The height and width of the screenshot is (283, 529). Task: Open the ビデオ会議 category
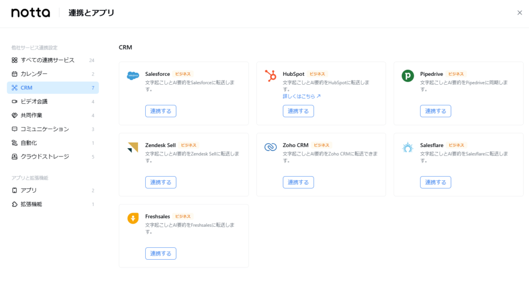[53, 102]
